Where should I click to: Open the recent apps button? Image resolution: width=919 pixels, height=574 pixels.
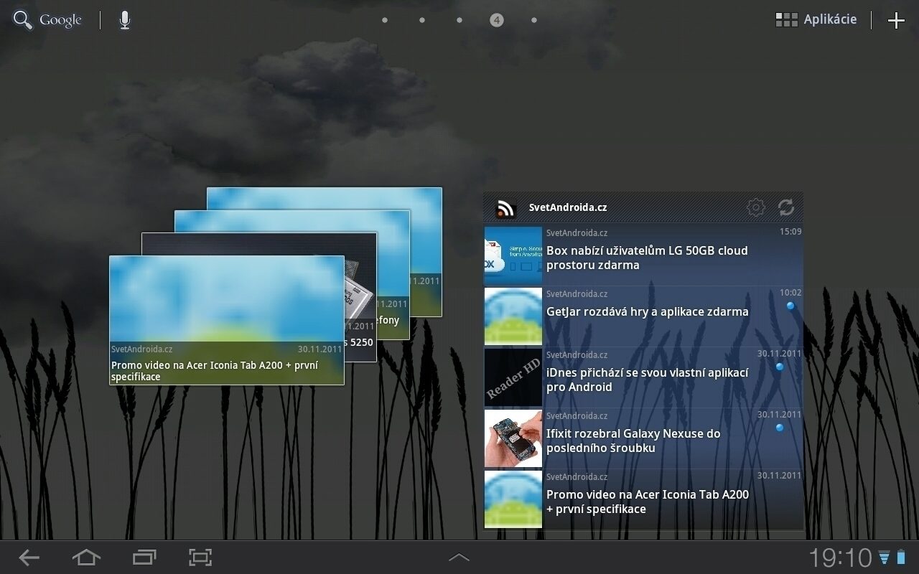tap(144, 557)
